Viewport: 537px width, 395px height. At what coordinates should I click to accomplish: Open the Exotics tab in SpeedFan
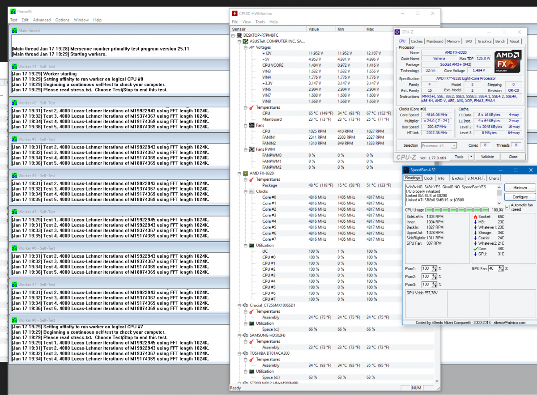(x=458, y=178)
